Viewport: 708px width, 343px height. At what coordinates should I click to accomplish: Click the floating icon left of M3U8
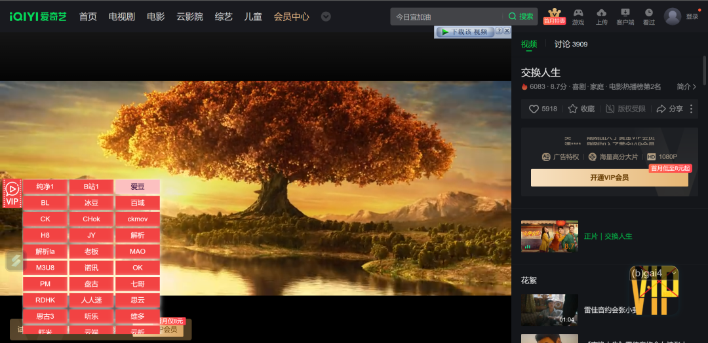(15, 261)
